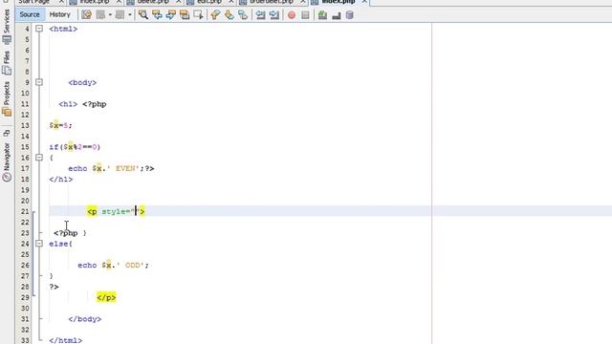
Task: Click the Find Selection magnifier icon
Action: (143, 15)
